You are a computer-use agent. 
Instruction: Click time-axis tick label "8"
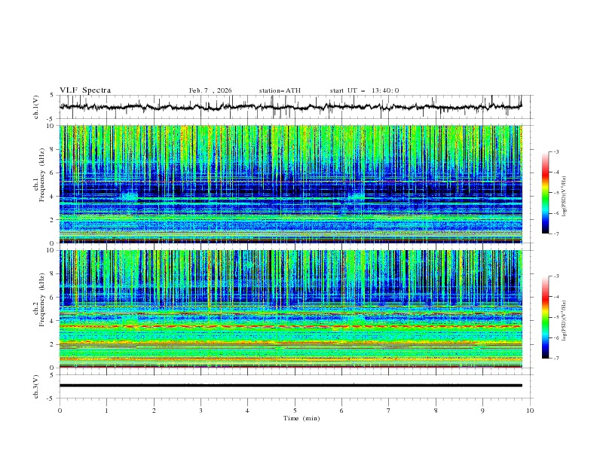tap(436, 411)
